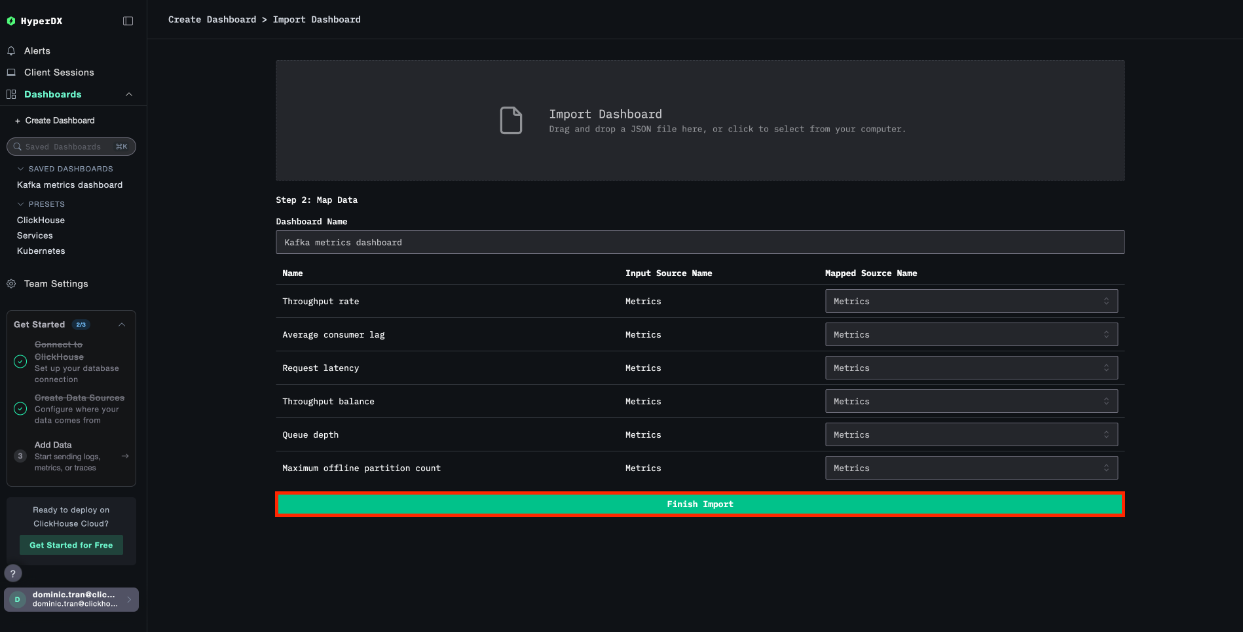Click the checkmark for Create Data Sources
Screen dimensions: 1243x632
[19, 409]
